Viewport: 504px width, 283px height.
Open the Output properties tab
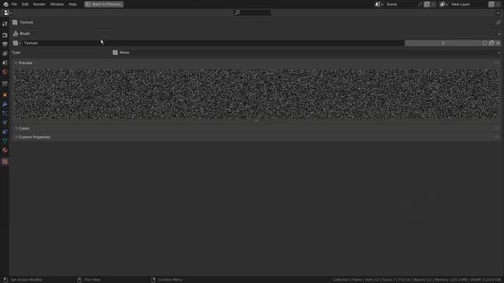[x=5, y=44]
